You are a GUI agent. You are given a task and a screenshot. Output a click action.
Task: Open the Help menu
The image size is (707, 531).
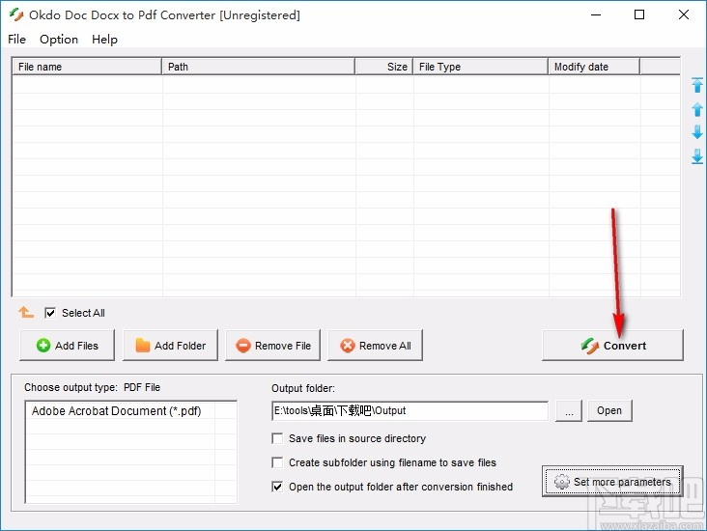click(104, 40)
